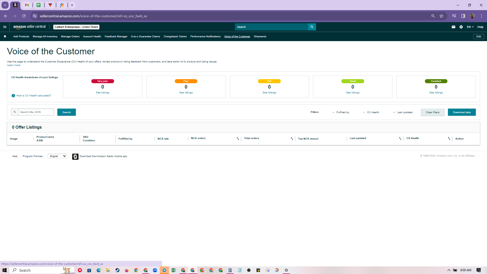Sort by CX Health column arrows
This screenshot has height=274, width=487.
[x=449, y=139]
